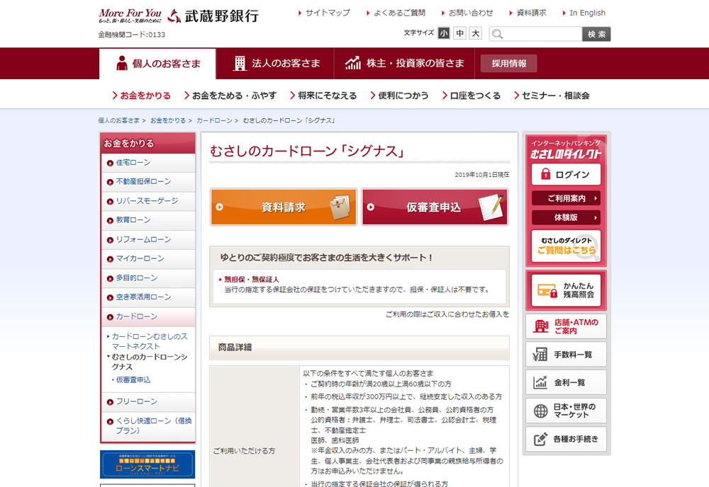Open むさしのカードローンシグナス sidebar item

(149, 362)
